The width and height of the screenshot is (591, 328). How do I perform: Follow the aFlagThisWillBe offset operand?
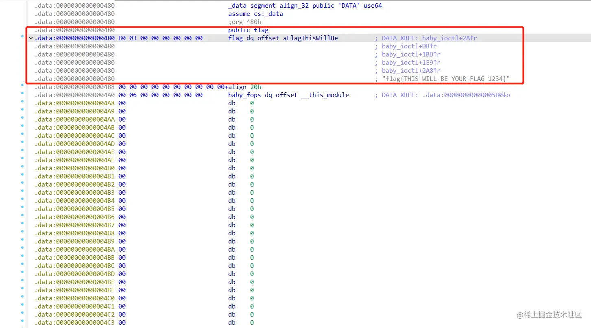pos(310,38)
